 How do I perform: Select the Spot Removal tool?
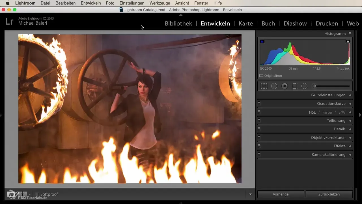click(275, 86)
